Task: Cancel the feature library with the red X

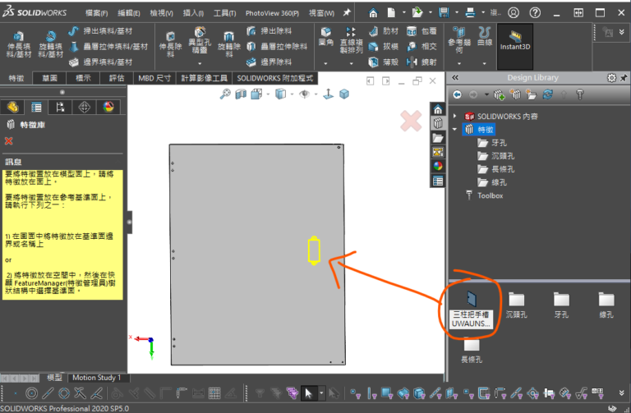Action: [9, 141]
